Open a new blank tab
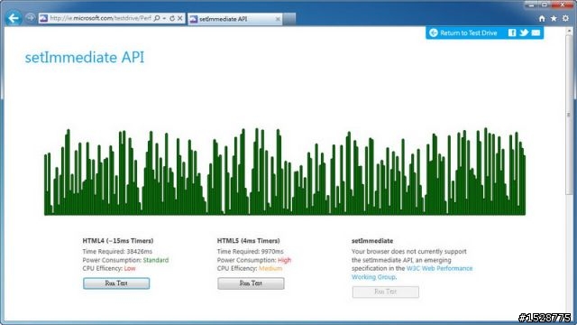 (x=289, y=19)
